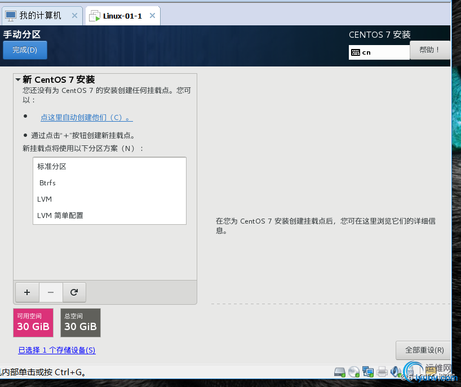This screenshot has height=387, width=461.
Task: Click the computer icon on 我的计算机 tab
Action: coord(11,16)
